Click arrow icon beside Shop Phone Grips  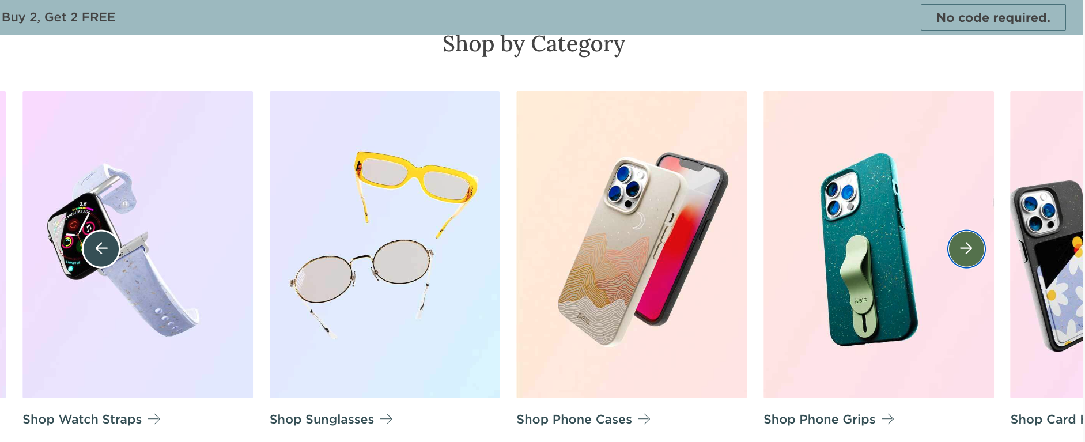[888, 419]
